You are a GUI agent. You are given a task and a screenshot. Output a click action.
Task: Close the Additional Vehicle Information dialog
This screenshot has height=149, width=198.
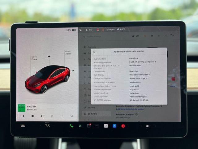click(x=94, y=52)
